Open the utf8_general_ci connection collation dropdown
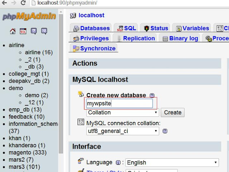Screen dimensions: 229x172 pos(123,131)
